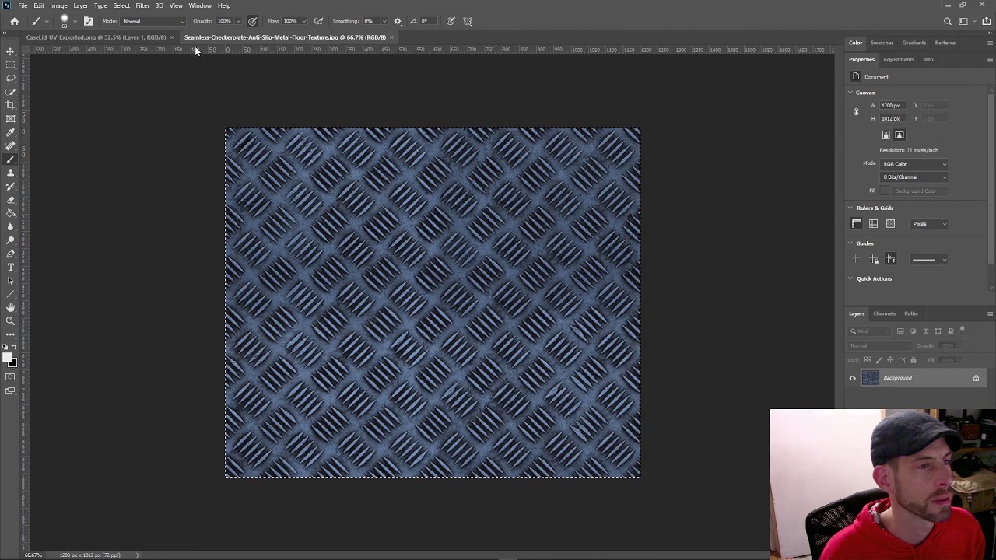Switch to CaseLid_UV_Exported.png document tab
The width and height of the screenshot is (996, 560).
96,37
